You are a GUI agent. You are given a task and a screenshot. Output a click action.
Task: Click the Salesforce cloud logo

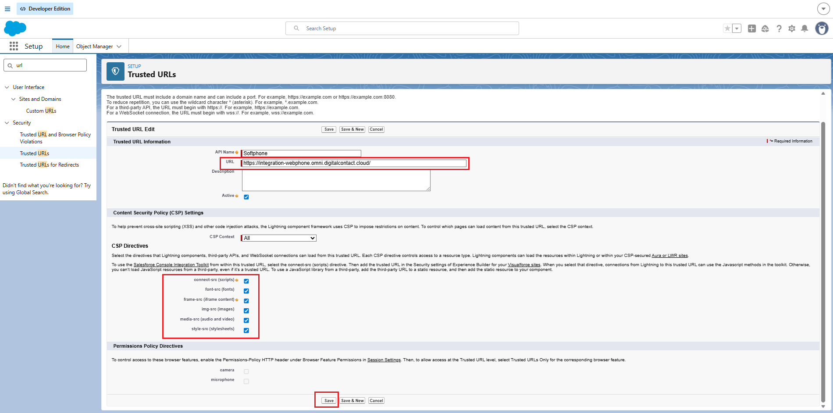[15, 28]
